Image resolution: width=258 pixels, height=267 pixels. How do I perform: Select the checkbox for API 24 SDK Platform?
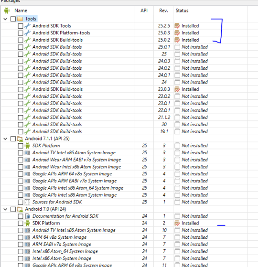tap(21, 223)
